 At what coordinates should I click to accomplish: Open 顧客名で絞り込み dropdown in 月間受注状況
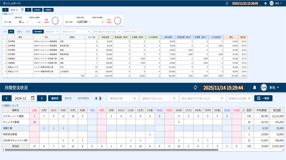[159, 99]
